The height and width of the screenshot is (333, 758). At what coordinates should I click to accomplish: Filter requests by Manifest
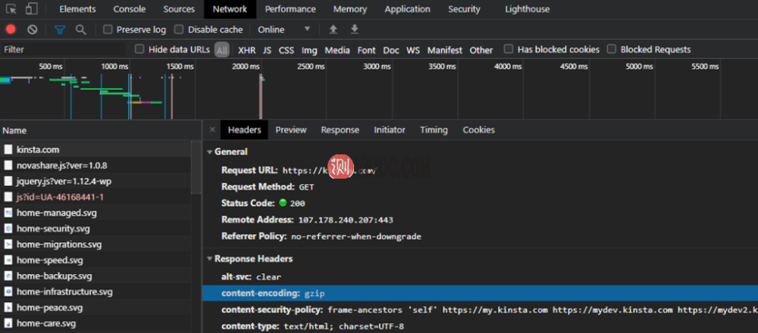[x=445, y=50]
